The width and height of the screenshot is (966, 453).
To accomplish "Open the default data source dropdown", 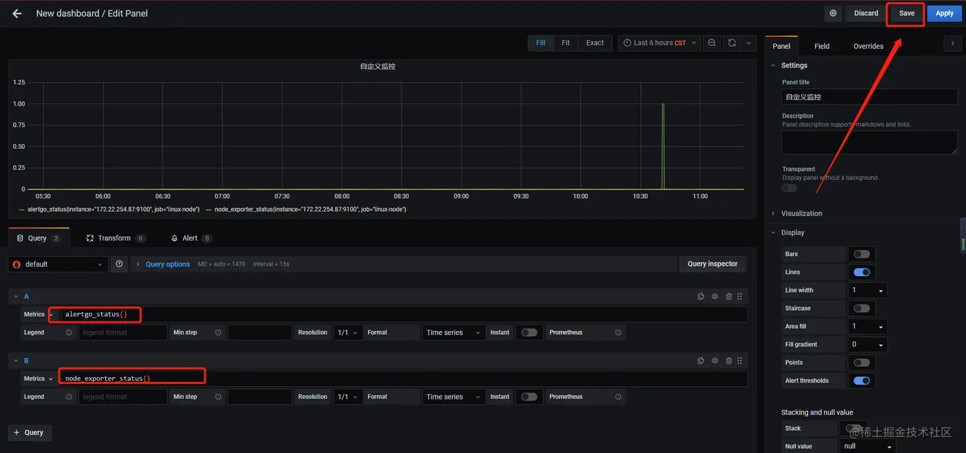I will pos(57,264).
